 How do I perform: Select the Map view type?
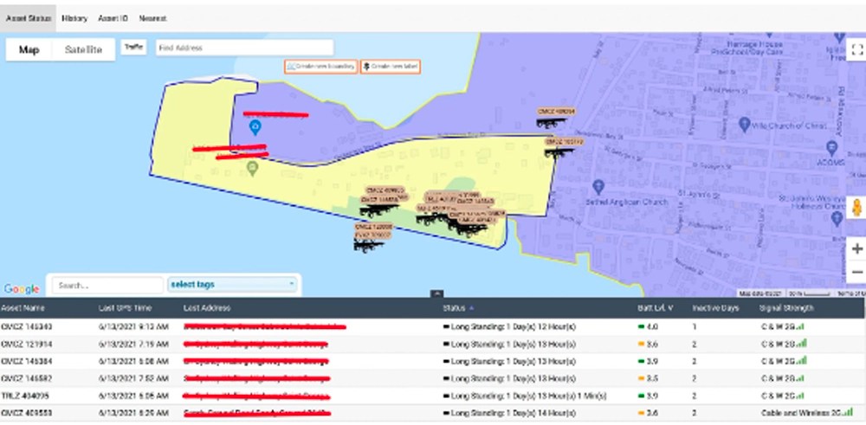[29, 49]
